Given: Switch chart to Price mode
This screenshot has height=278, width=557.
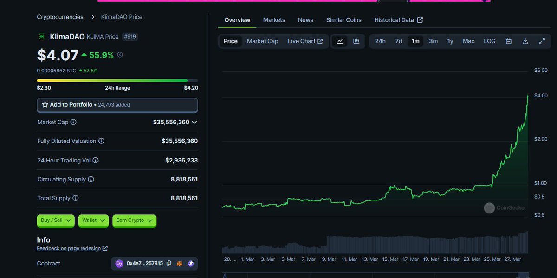Looking at the screenshot, I should point(231,41).
